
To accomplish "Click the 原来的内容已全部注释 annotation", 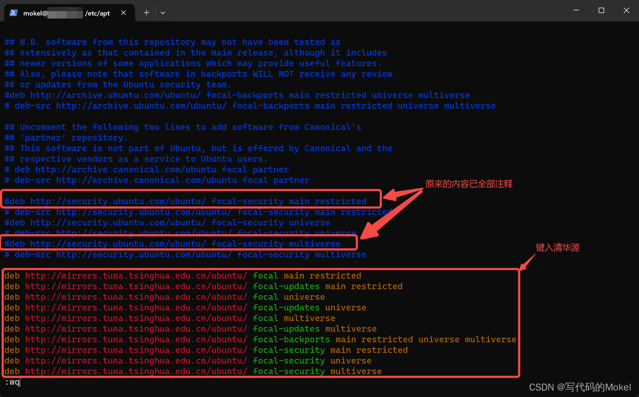I will tap(468, 184).
